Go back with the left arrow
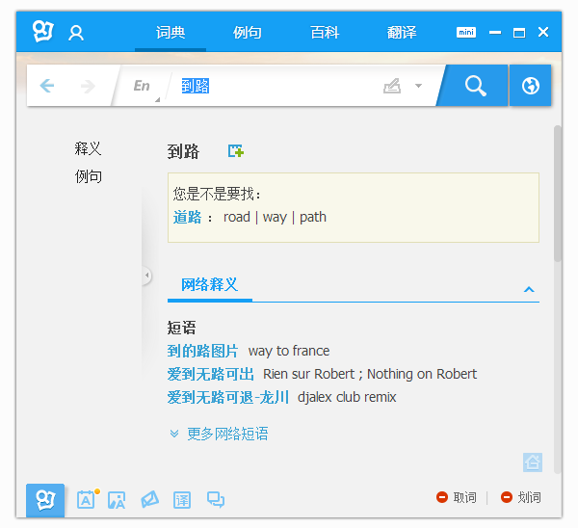The image size is (578, 528). (x=47, y=86)
